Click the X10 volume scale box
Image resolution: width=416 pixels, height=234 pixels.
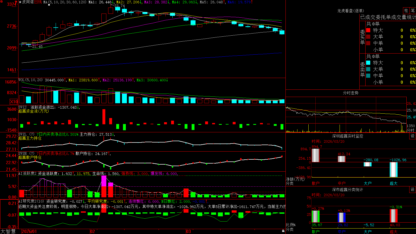click(x=14, y=102)
